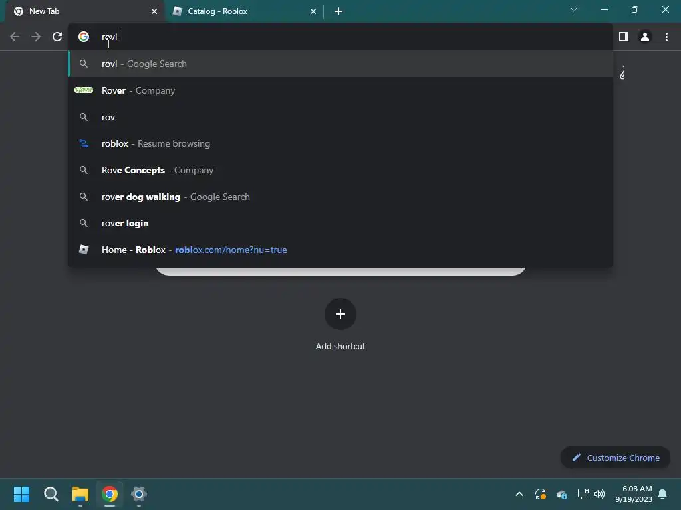Choose the 'rover login' suggestion
Screen dimensions: 681x510
[x=340, y=223]
